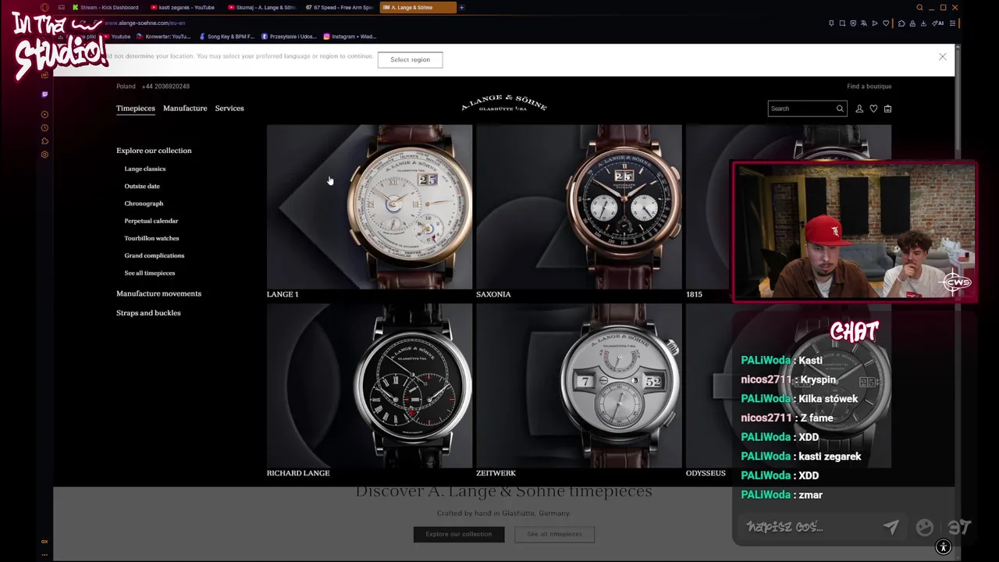Open Chronograph link
999x562 pixels.
click(x=144, y=203)
